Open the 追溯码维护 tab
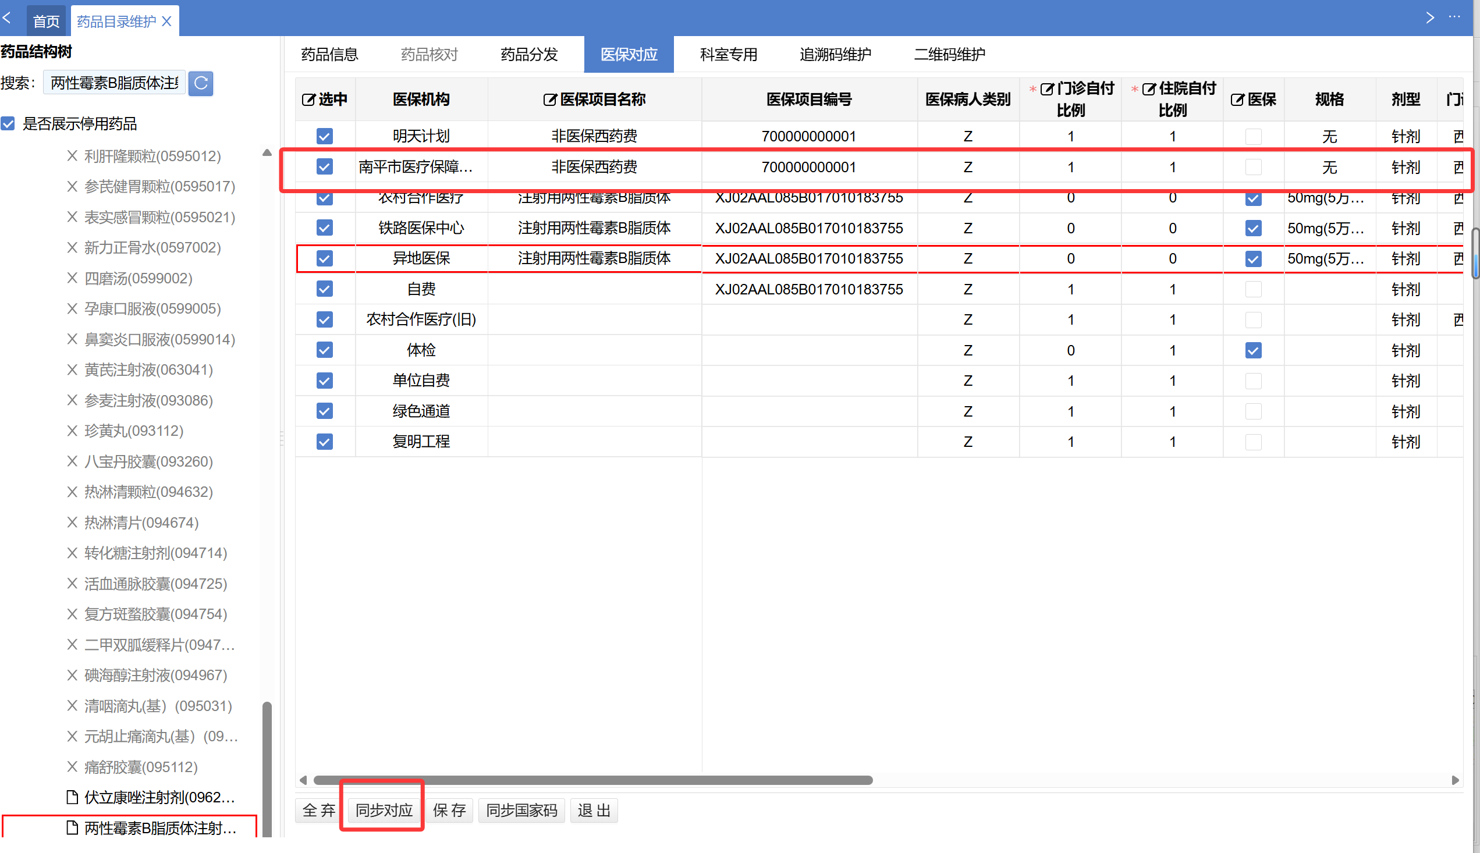The width and height of the screenshot is (1480, 853). [x=835, y=55]
